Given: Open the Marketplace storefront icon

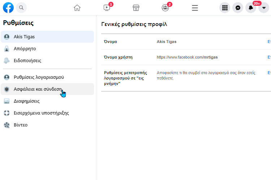Looking at the screenshot, I should tap(136, 8).
